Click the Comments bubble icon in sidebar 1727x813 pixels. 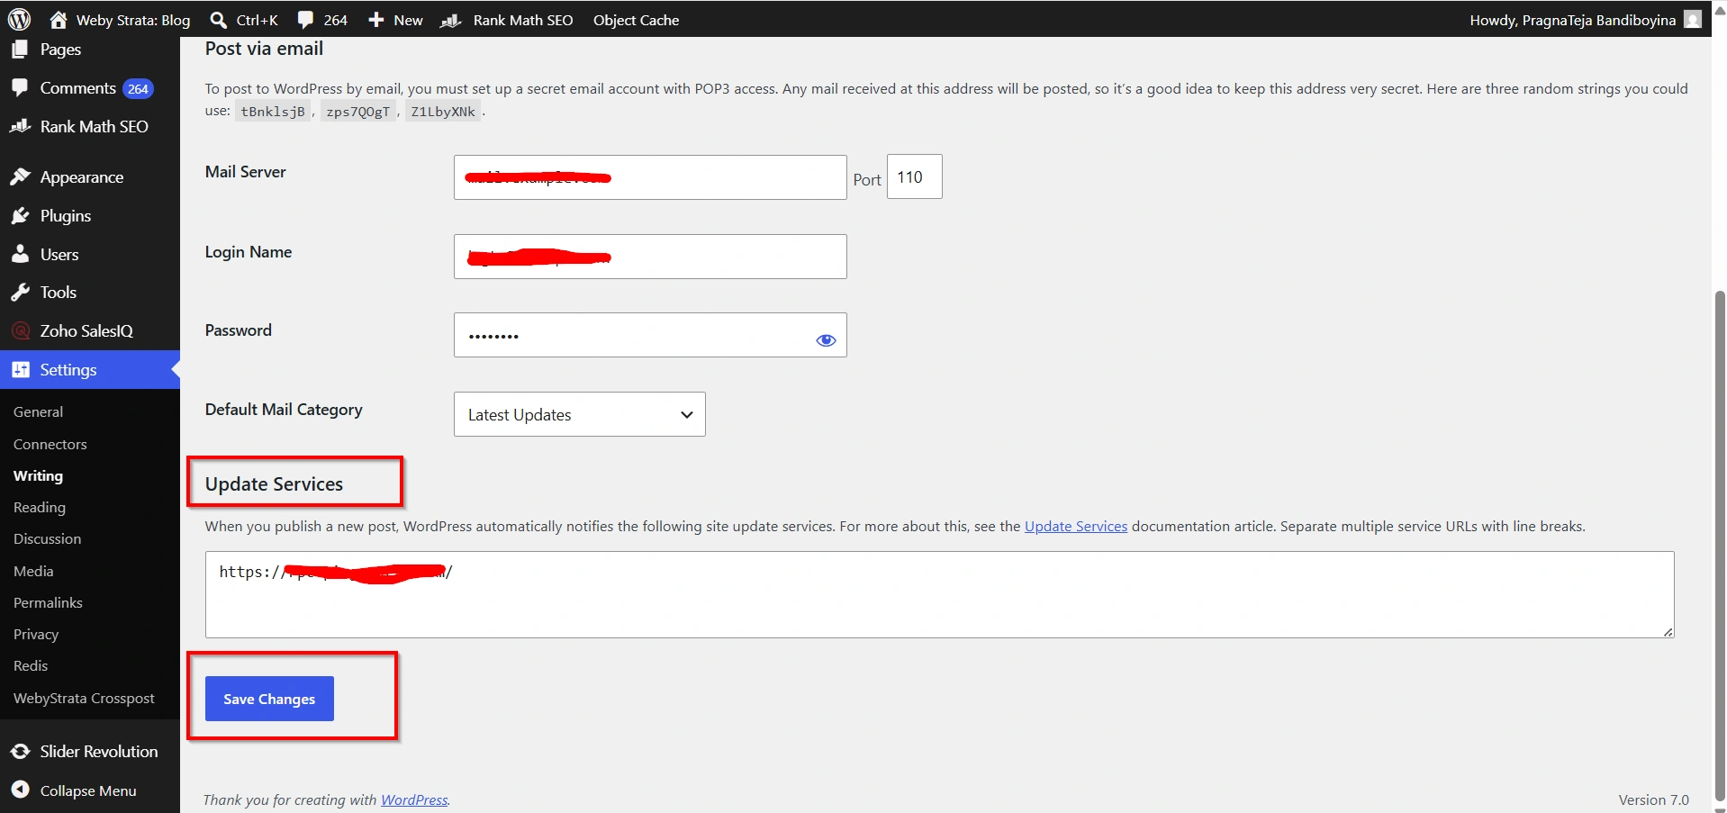20,87
